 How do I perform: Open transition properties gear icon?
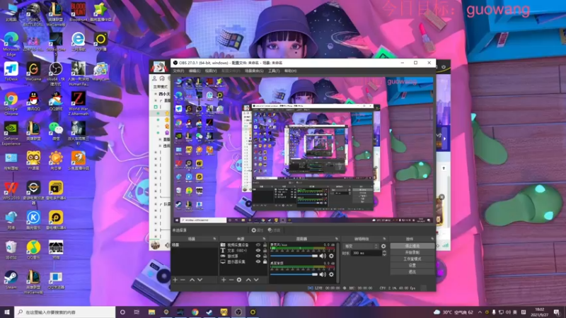pyautogui.click(x=383, y=246)
